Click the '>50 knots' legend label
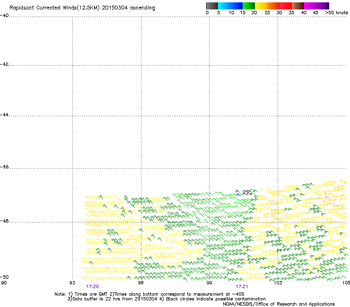The height and width of the screenshot is (307, 350). (336, 13)
